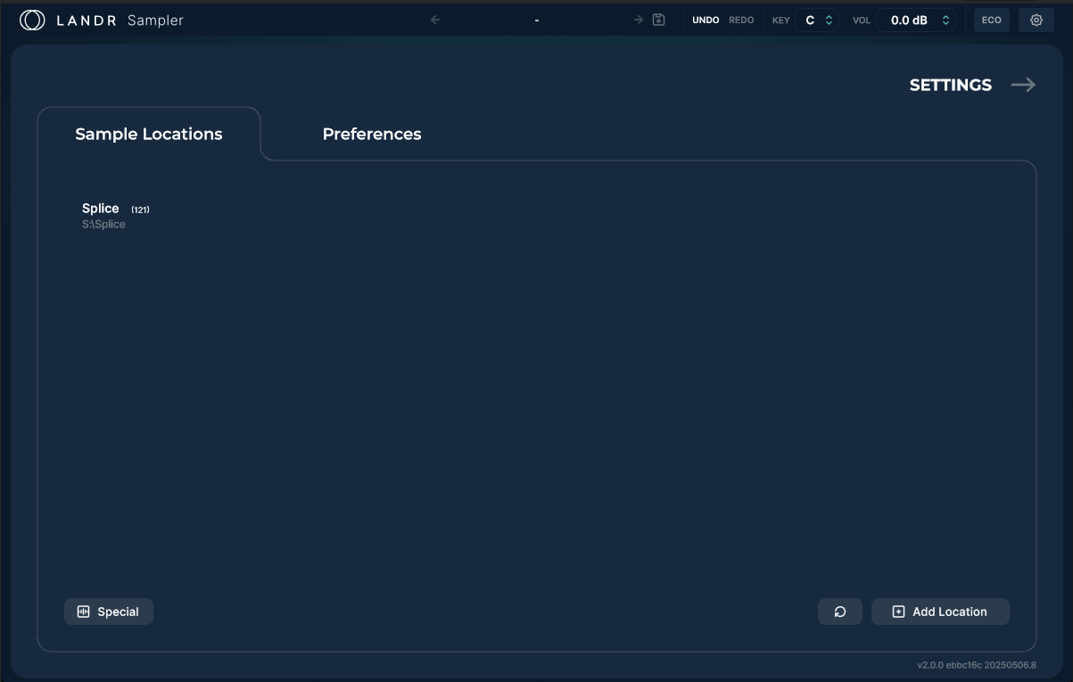The height and width of the screenshot is (682, 1073).
Task: Open the KEY dropdown showing C
Action: [x=817, y=21]
